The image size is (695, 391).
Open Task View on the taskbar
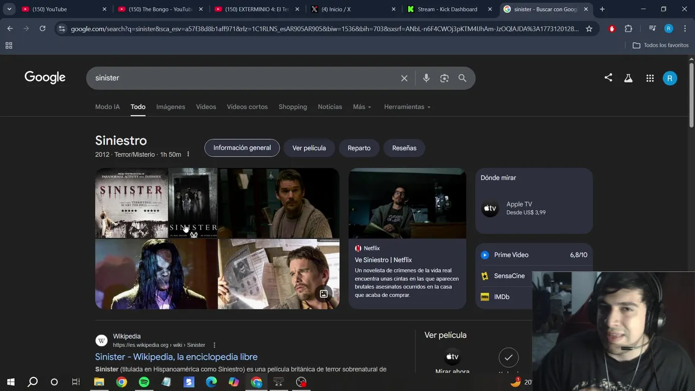[x=76, y=382]
